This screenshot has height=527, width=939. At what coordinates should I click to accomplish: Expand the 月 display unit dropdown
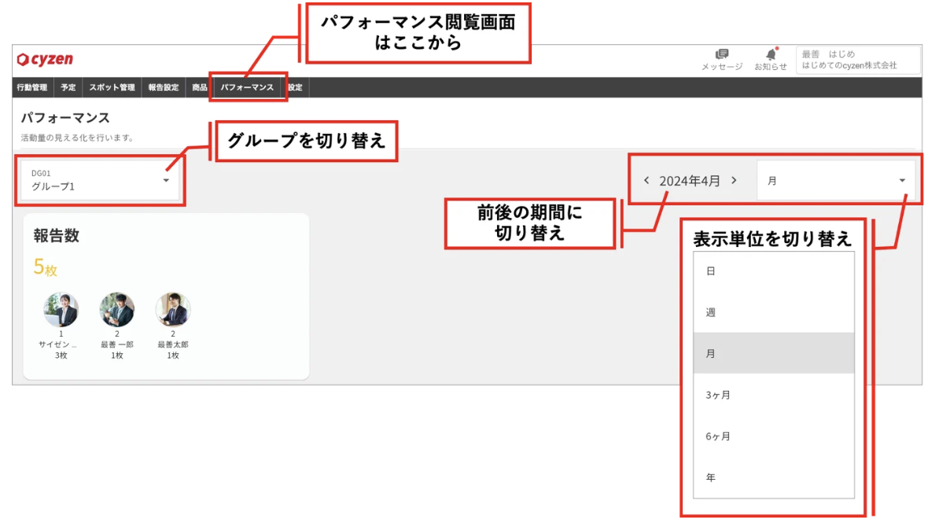(837, 180)
